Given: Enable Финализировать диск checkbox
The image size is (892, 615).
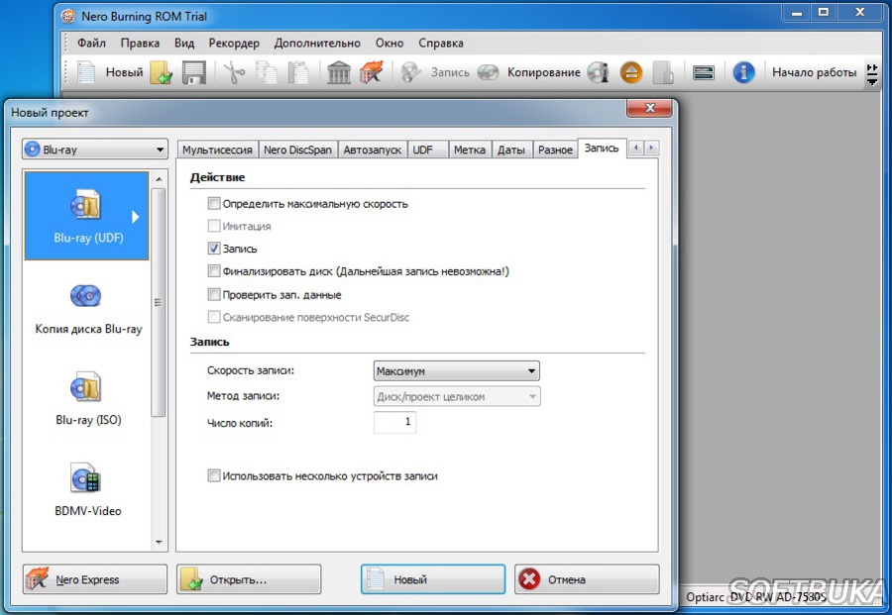Looking at the screenshot, I should (x=214, y=271).
